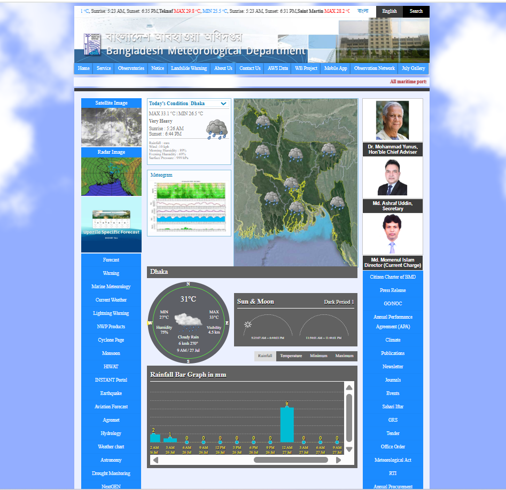Open July Gallery page
The image size is (506, 490).
(414, 68)
